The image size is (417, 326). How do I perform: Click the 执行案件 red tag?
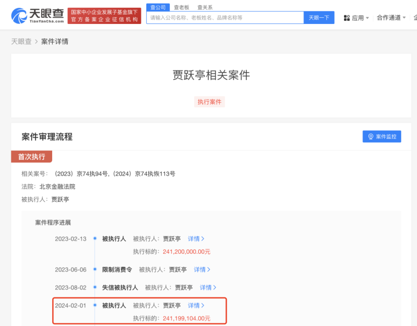pyautogui.click(x=209, y=102)
